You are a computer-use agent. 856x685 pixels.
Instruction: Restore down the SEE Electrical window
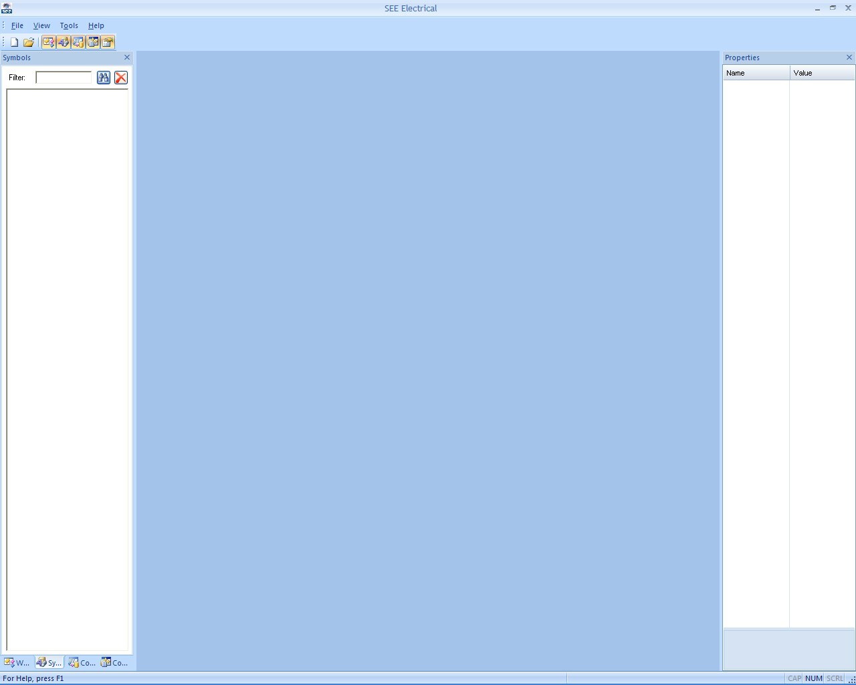tap(833, 8)
